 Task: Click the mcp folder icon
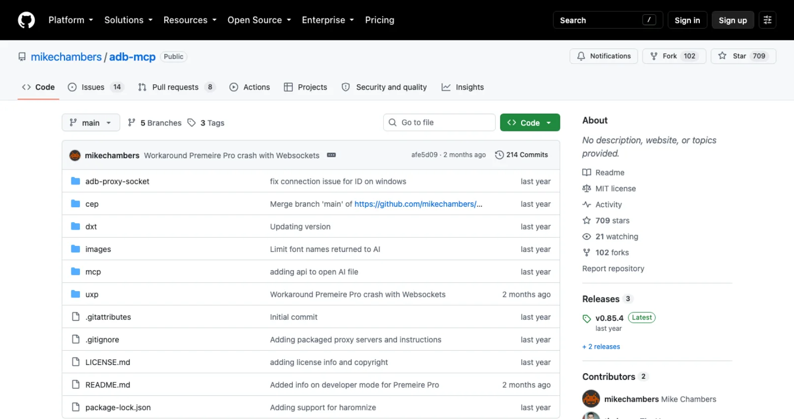pos(75,272)
